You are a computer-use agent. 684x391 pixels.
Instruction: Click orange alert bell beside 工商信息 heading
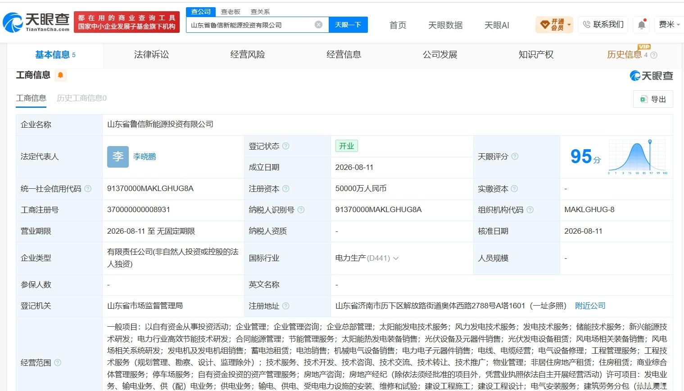tap(61, 75)
